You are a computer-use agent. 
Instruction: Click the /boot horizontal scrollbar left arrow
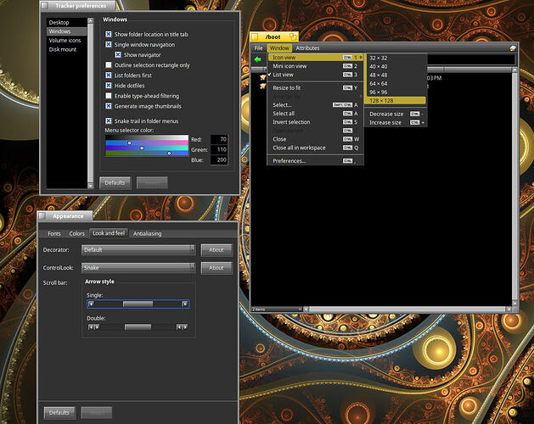click(x=306, y=309)
